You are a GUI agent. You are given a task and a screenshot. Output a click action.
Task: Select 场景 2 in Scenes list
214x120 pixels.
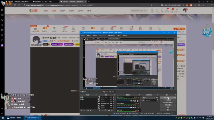[x=89, y=99]
